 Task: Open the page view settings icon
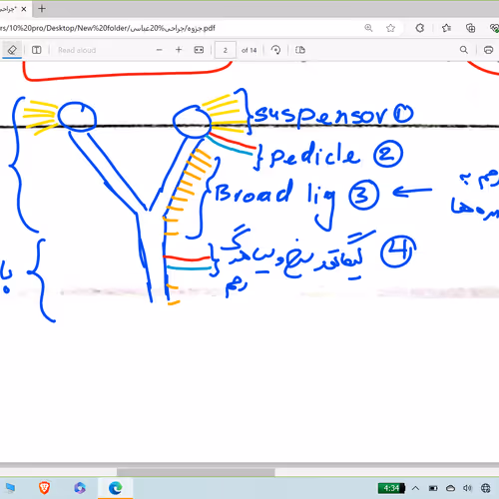click(x=300, y=50)
